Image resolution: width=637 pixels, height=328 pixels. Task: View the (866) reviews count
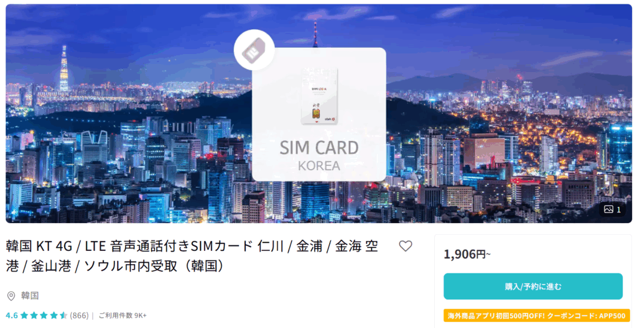[x=79, y=316]
